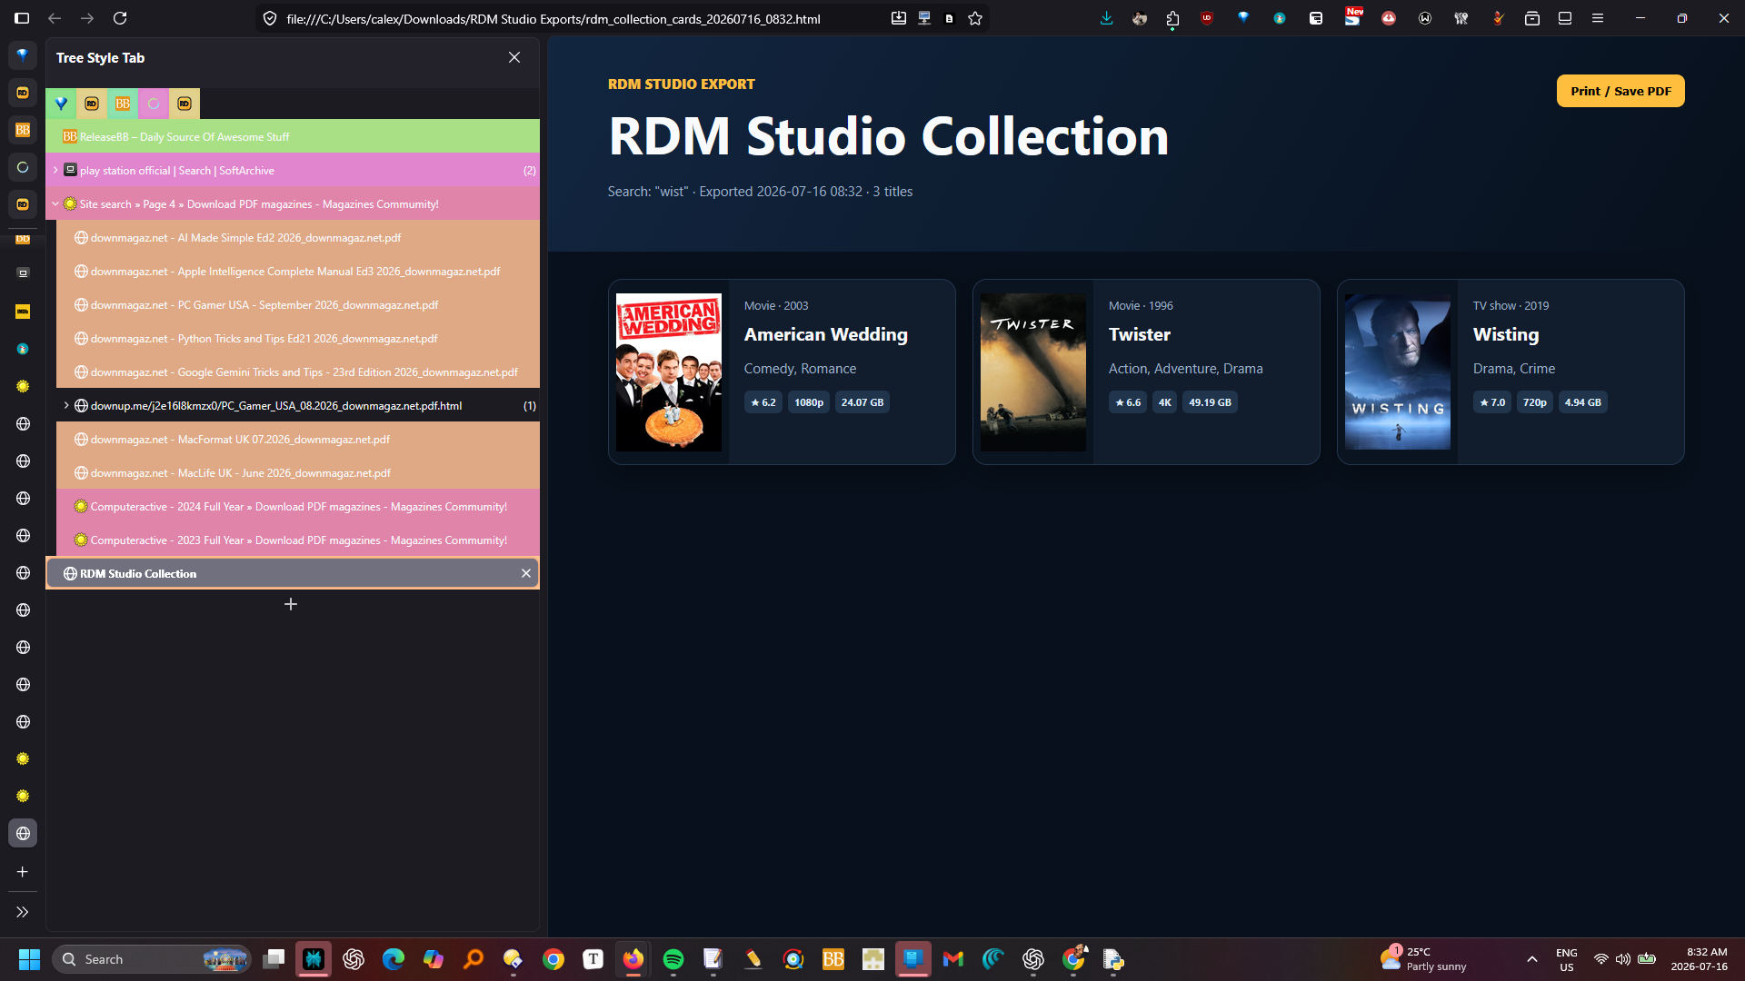Collapse the Site search Page 4 tree
The image size is (1745, 981).
(x=55, y=203)
